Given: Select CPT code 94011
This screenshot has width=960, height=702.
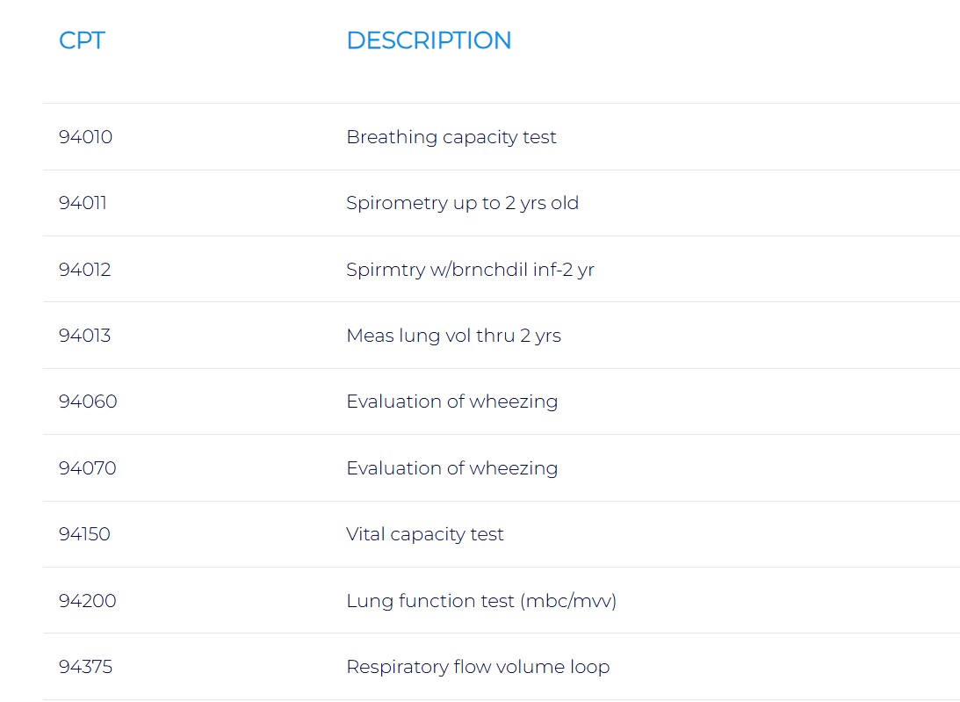Looking at the screenshot, I should [83, 203].
